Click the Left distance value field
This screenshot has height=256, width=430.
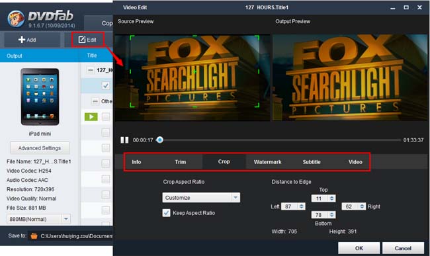[x=289, y=206]
